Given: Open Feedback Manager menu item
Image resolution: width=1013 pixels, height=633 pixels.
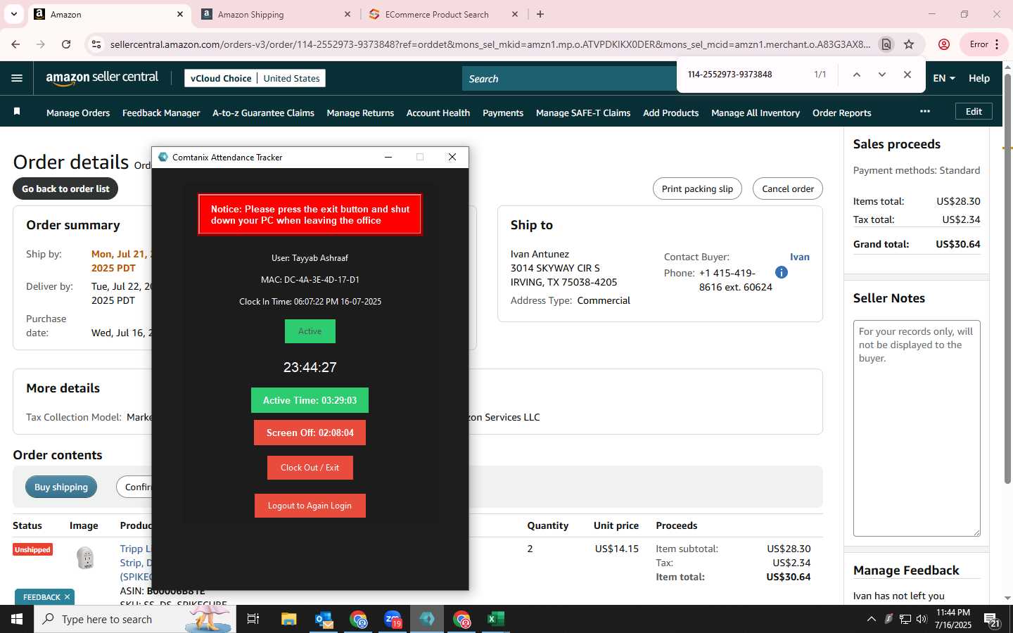Looking at the screenshot, I should (161, 113).
